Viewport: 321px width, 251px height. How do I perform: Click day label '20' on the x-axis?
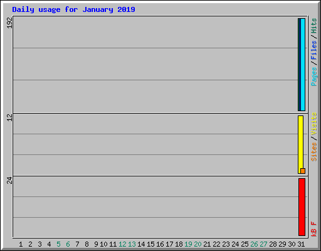coord(197,244)
